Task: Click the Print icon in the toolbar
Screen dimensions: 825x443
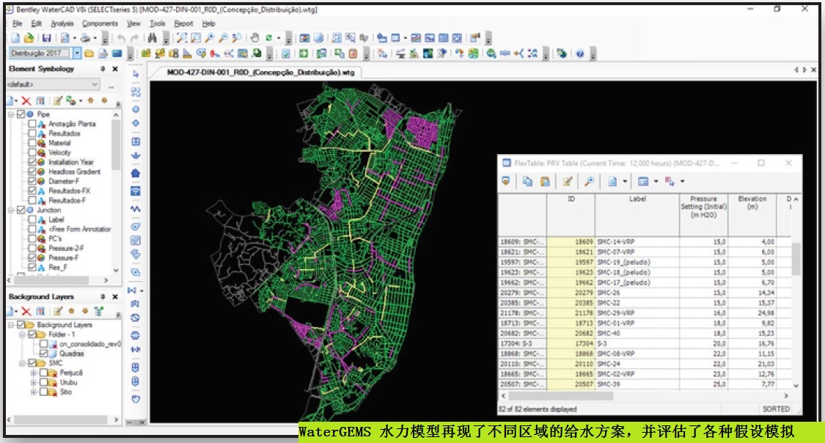Action: point(85,38)
